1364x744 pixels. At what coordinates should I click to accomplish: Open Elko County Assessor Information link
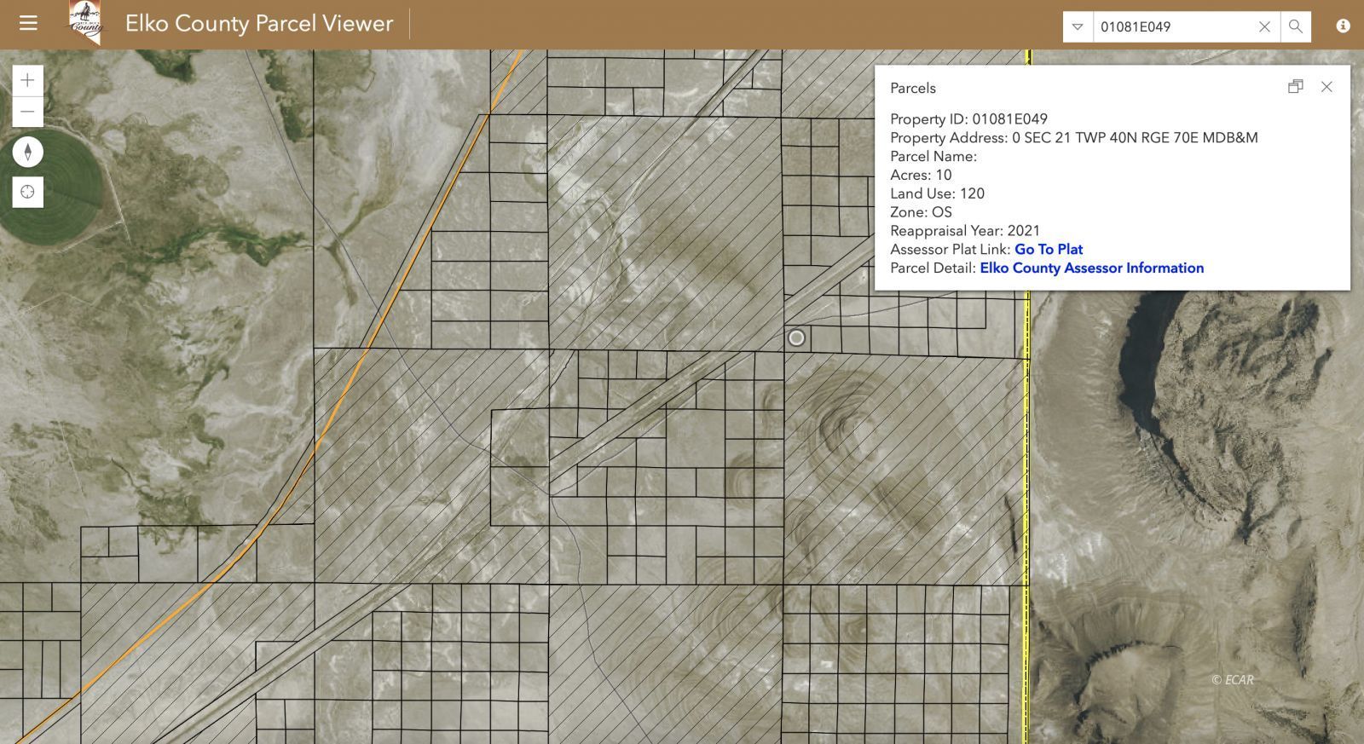point(1092,268)
